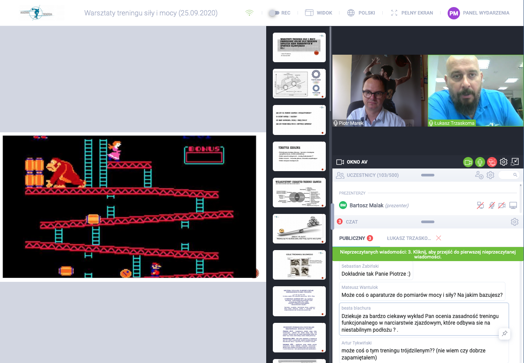Click Bartosz Malak's crossed-out microphone icon
524x363 pixels.
(x=491, y=205)
